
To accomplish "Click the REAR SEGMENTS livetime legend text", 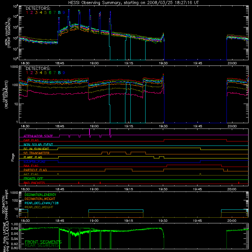I will 42,245.
